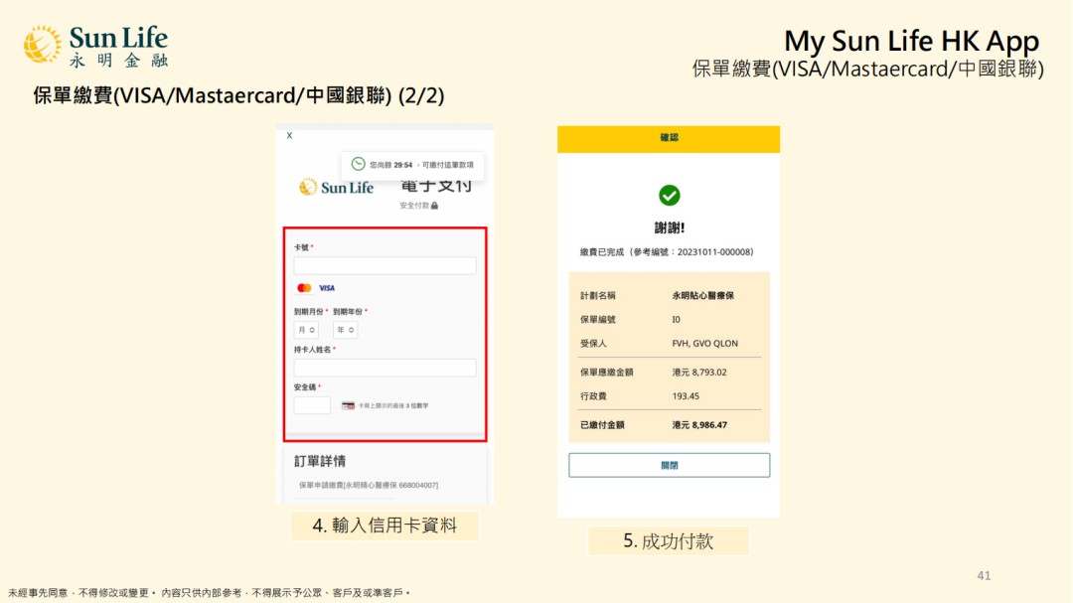Click the page number 41
Screen dimensions: 1073x603
point(984,575)
